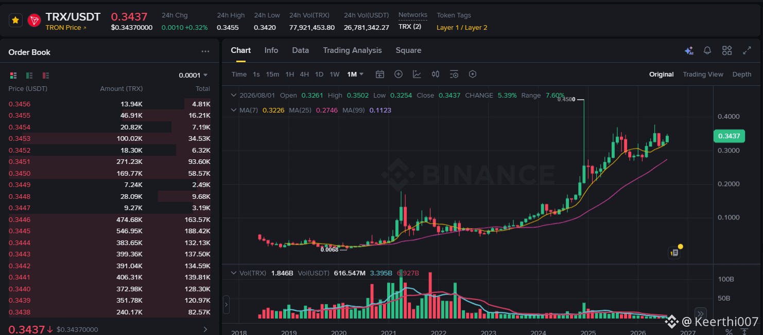Expand the panel handle left of volume
The height and width of the screenshot is (335, 763).
[x=226, y=304]
